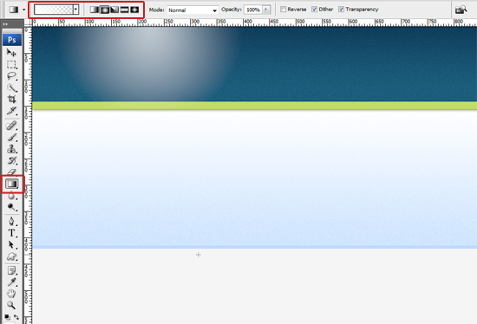Select the Healing Brush tool
477x324 pixels.
[x=11, y=126]
